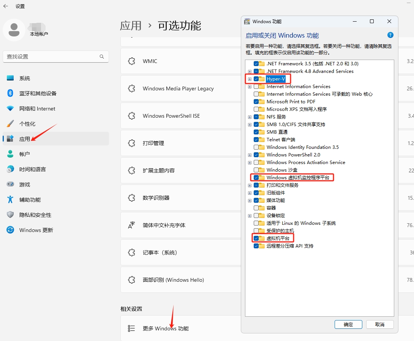The height and width of the screenshot is (341, 414).
Task: Open System settings in sidebar
Action: pos(56,78)
